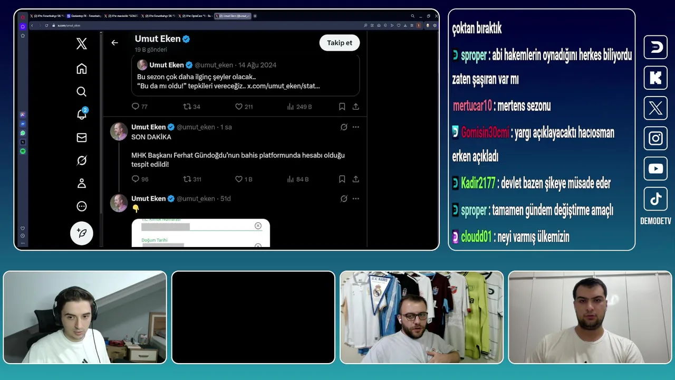The image size is (675, 380).
Task: Bookmark the post with 249 B views
Action: point(342,107)
